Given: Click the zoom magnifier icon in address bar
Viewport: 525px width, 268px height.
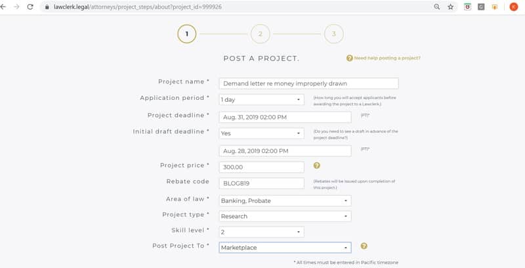Looking at the screenshot, I should (x=436, y=7).
